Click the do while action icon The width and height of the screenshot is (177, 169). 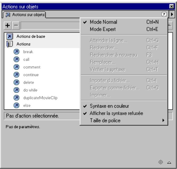click(17, 90)
